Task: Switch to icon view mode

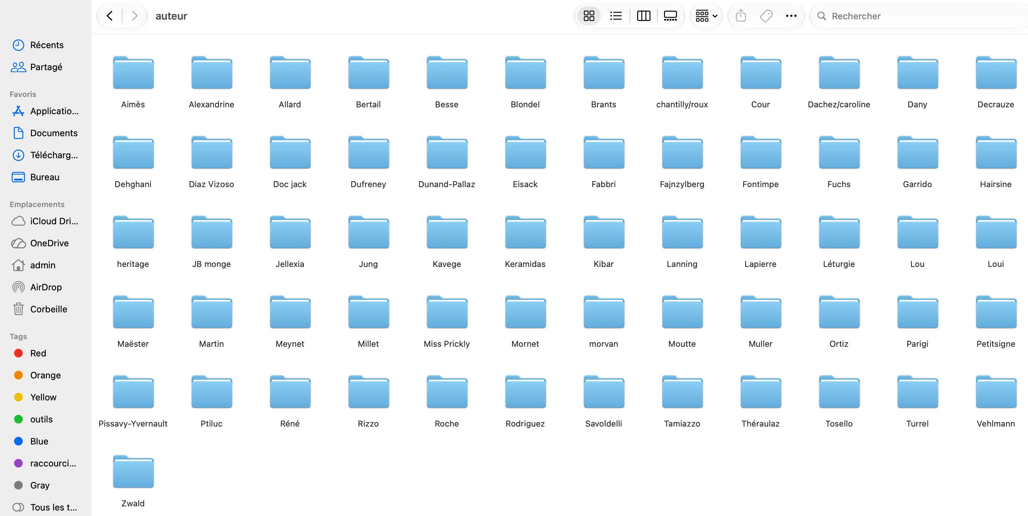Action: (589, 16)
